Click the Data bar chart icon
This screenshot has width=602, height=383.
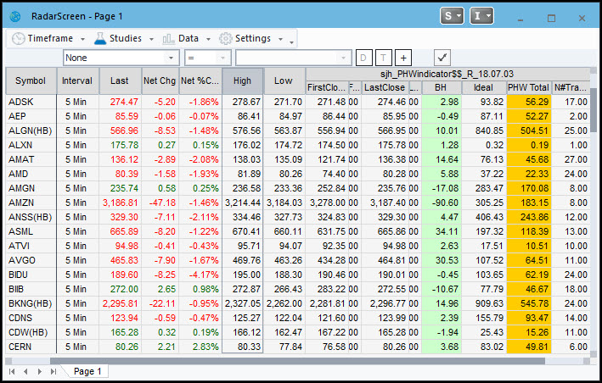tap(168, 38)
